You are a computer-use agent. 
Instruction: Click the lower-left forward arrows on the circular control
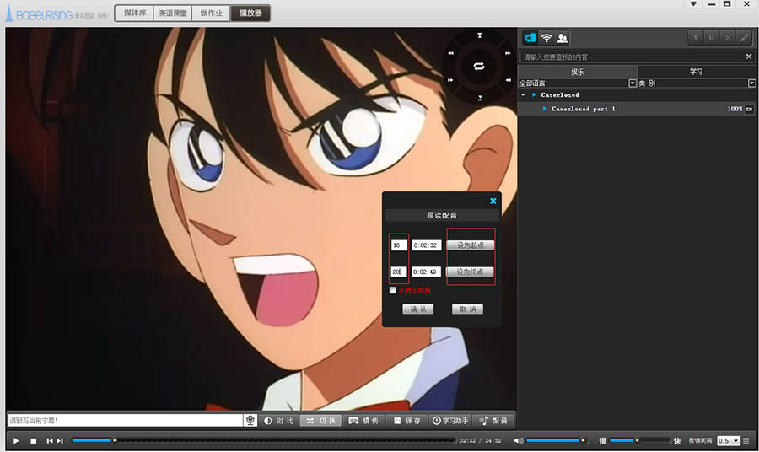click(450, 80)
